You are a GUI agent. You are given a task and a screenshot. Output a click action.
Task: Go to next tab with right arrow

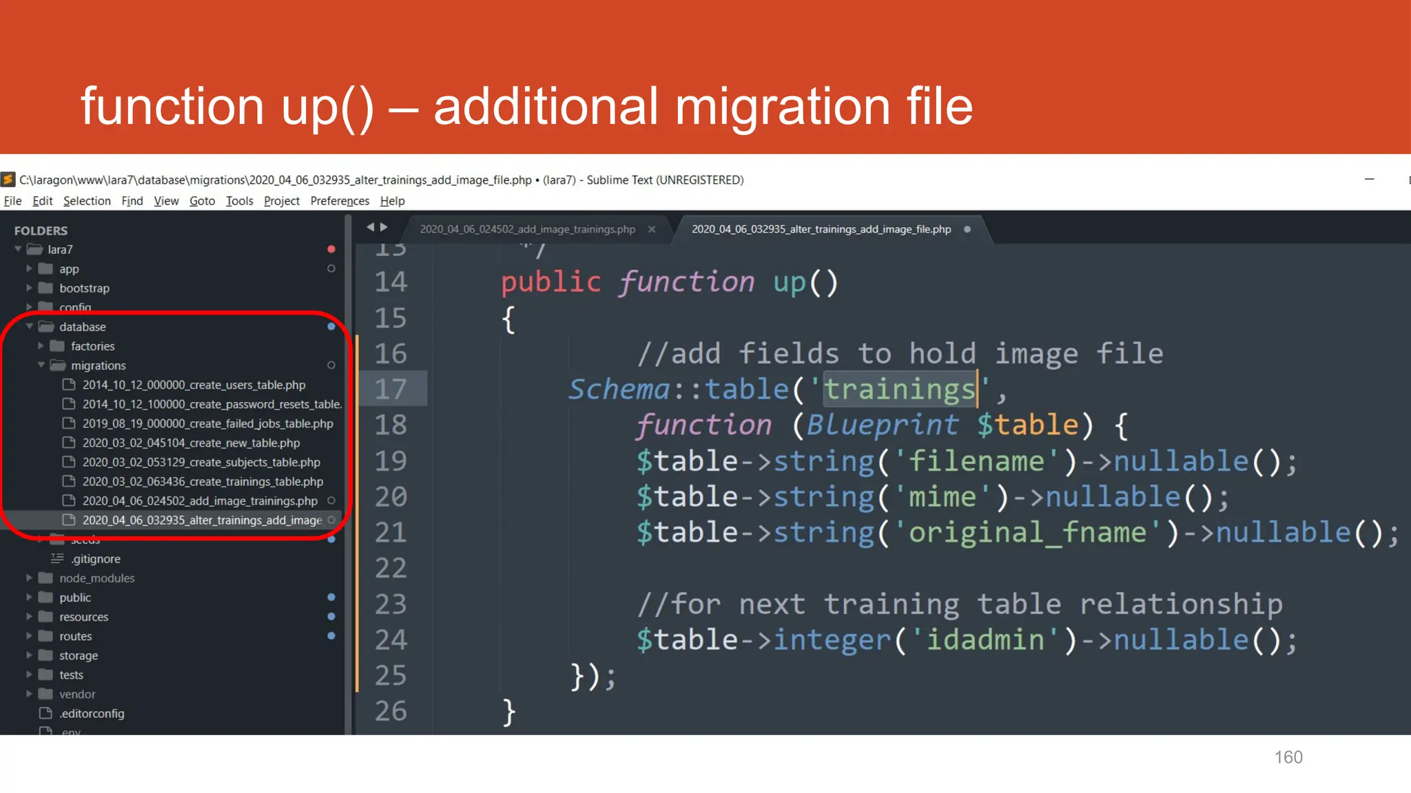pyautogui.click(x=384, y=227)
